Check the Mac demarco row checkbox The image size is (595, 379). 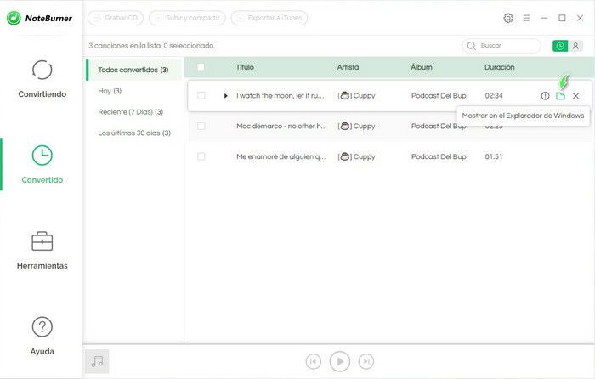tap(201, 126)
